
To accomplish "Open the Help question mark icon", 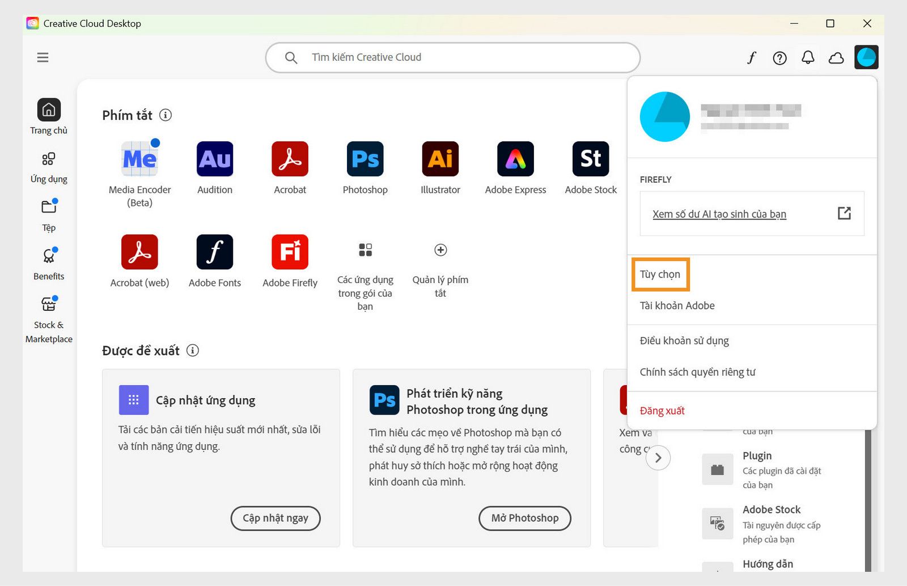I will 780,57.
